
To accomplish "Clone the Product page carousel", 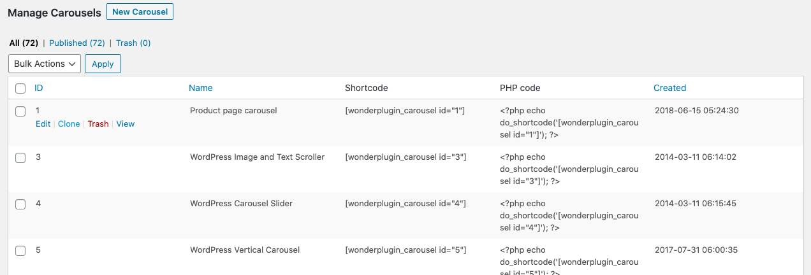I will point(69,124).
